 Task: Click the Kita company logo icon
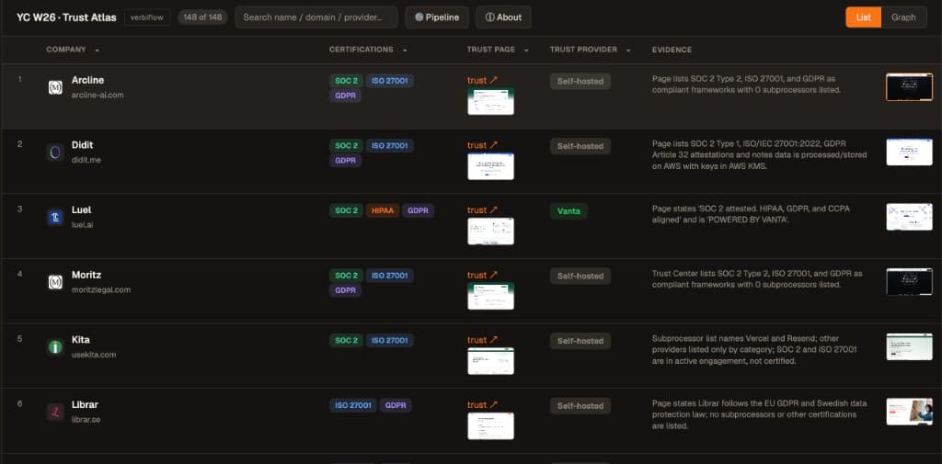(55, 347)
